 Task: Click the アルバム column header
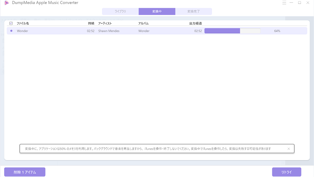(x=143, y=23)
